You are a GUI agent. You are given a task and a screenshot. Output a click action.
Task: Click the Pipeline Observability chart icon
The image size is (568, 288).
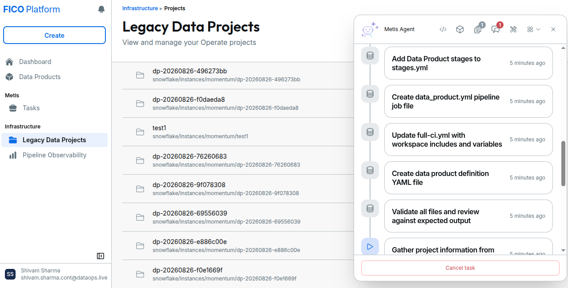click(13, 155)
